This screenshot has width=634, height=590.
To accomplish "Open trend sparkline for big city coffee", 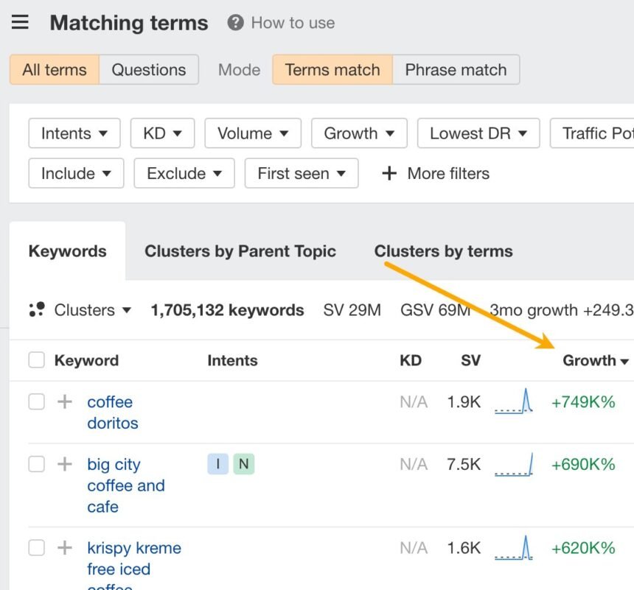I will coord(514,464).
